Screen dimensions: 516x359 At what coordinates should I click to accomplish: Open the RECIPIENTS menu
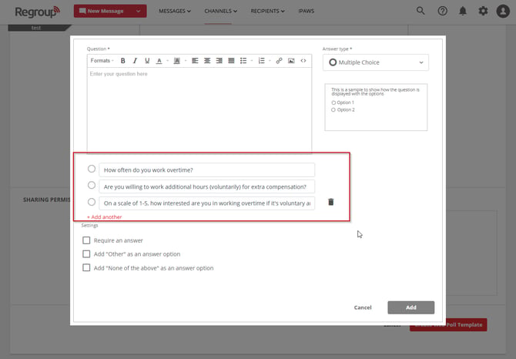(267, 12)
